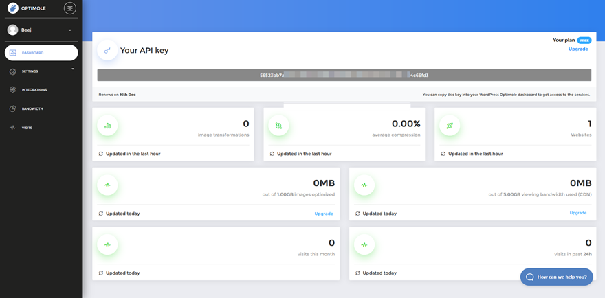Click the visits this month pulse icon
This screenshot has width=605, height=298.
107,244
